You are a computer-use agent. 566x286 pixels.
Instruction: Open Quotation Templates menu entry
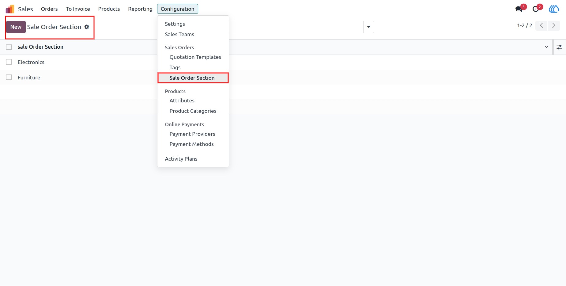tap(193, 57)
